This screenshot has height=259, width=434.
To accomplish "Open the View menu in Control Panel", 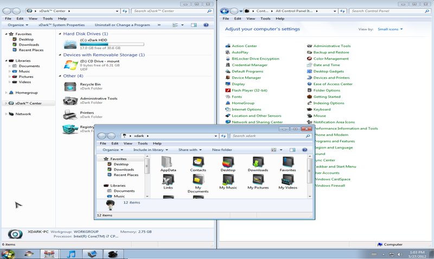I will pos(251,18).
